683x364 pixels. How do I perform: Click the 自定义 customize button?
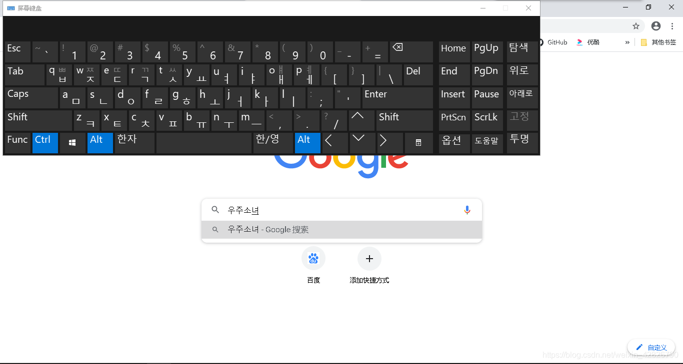coord(651,348)
